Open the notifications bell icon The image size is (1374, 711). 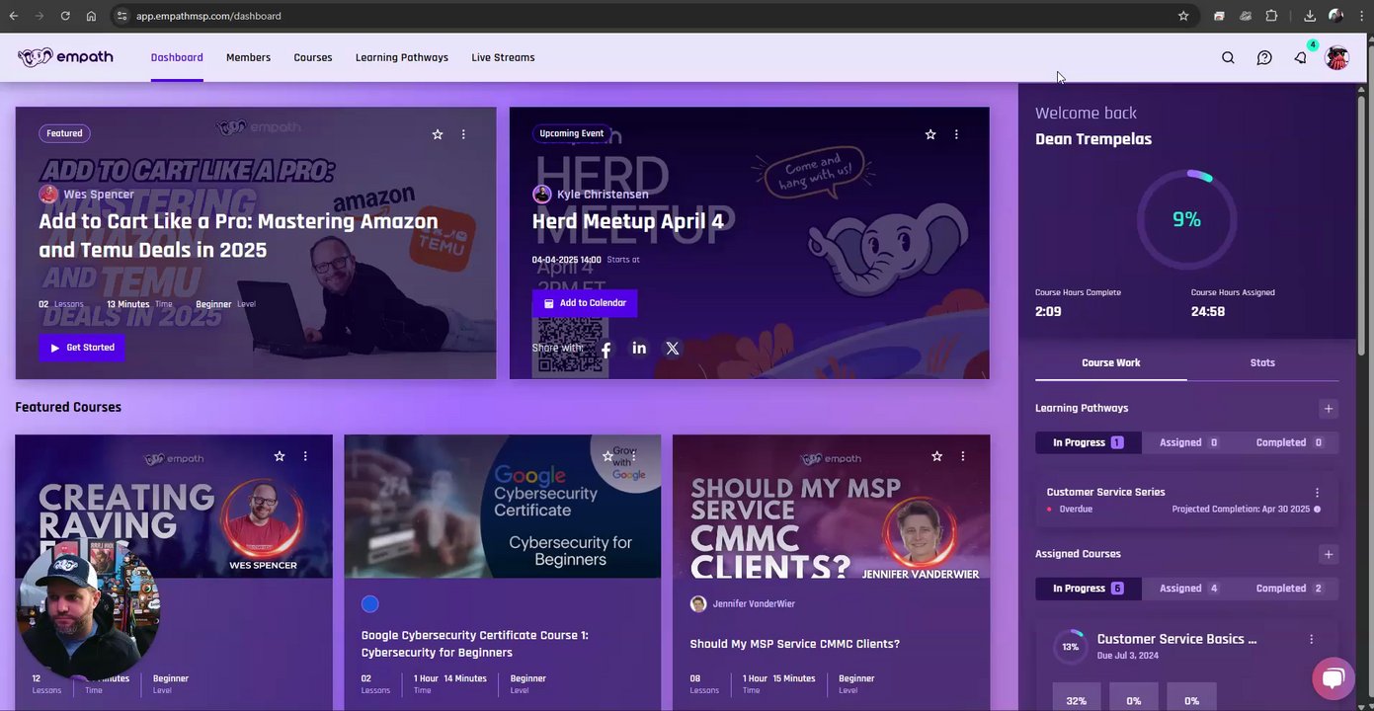[x=1301, y=57]
